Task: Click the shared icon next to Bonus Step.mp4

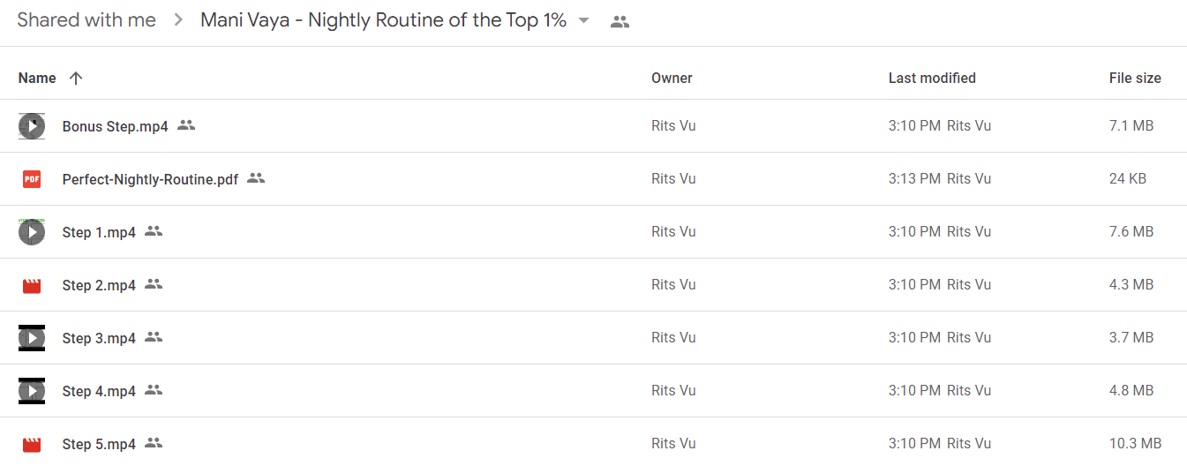Action: (x=186, y=125)
